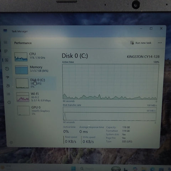Open the Services page icon
The image size is (171, 171).
point(9,102)
